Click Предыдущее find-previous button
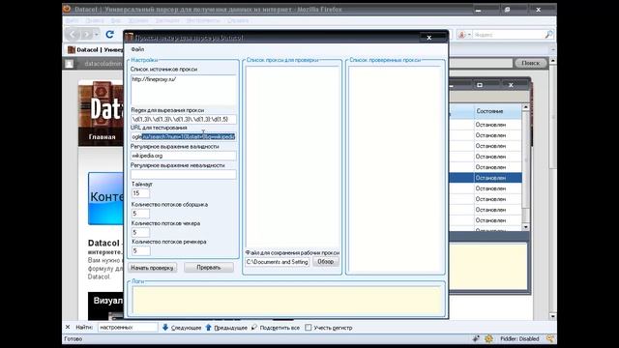 (x=226, y=328)
